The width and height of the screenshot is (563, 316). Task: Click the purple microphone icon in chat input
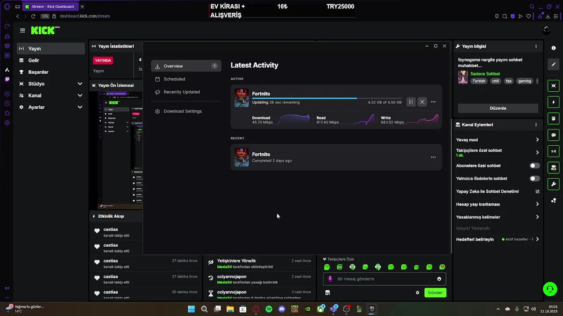coord(330,279)
